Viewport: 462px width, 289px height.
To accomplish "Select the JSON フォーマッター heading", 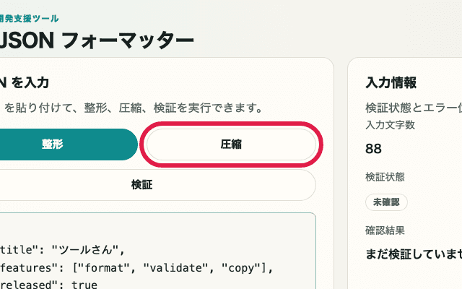I will pyautogui.click(x=96, y=40).
